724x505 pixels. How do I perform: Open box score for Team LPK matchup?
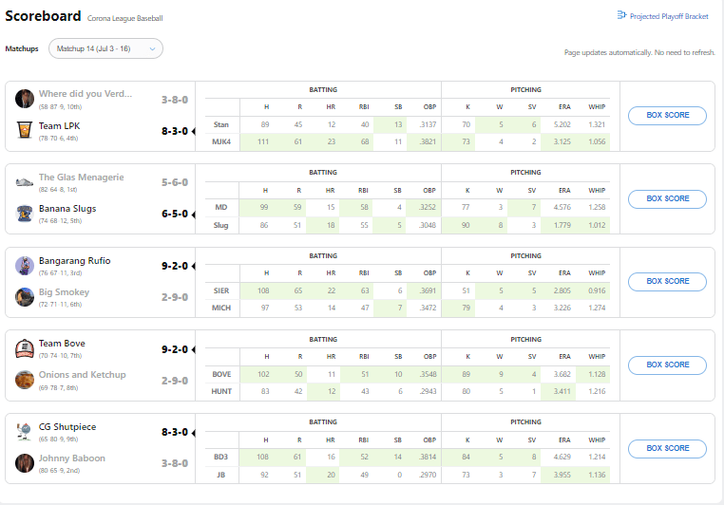click(x=667, y=116)
